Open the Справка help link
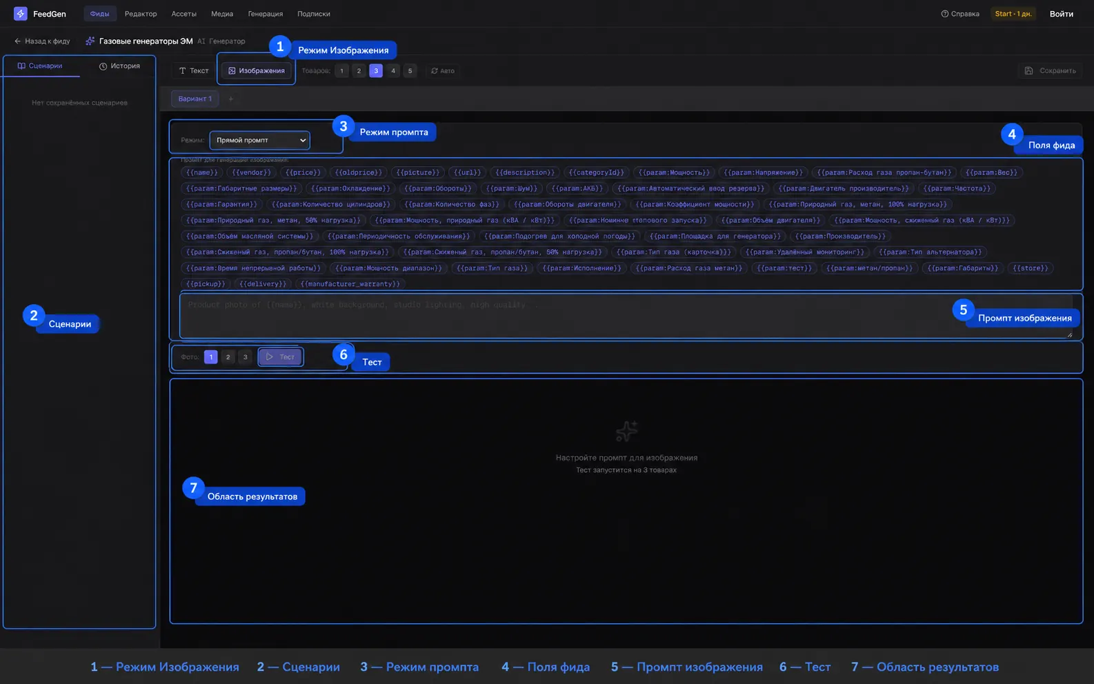Screen dimensions: 1094x684 (x=960, y=14)
